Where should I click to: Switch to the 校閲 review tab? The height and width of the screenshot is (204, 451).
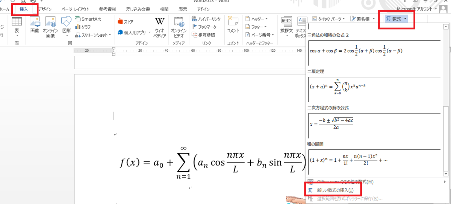tap(164, 9)
